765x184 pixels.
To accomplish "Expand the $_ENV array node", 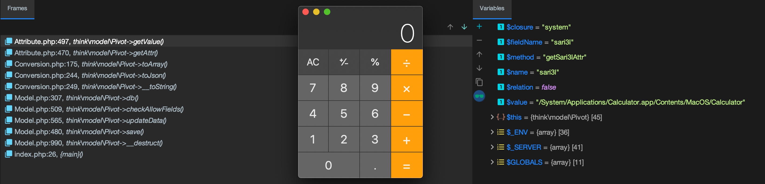I will click(492, 132).
